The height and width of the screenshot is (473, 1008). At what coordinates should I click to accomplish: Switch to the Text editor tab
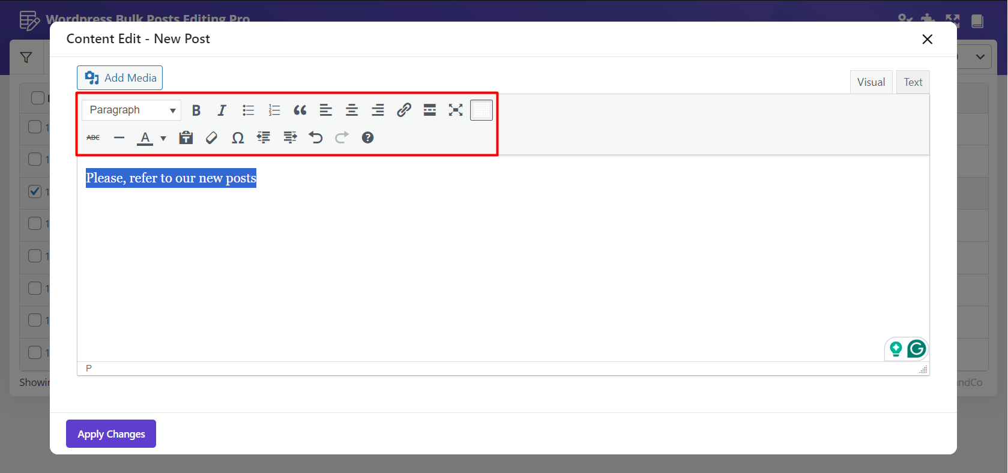tap(913, 82)
